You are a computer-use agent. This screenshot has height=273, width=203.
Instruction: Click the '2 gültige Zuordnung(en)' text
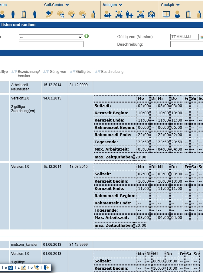[23, 109]
